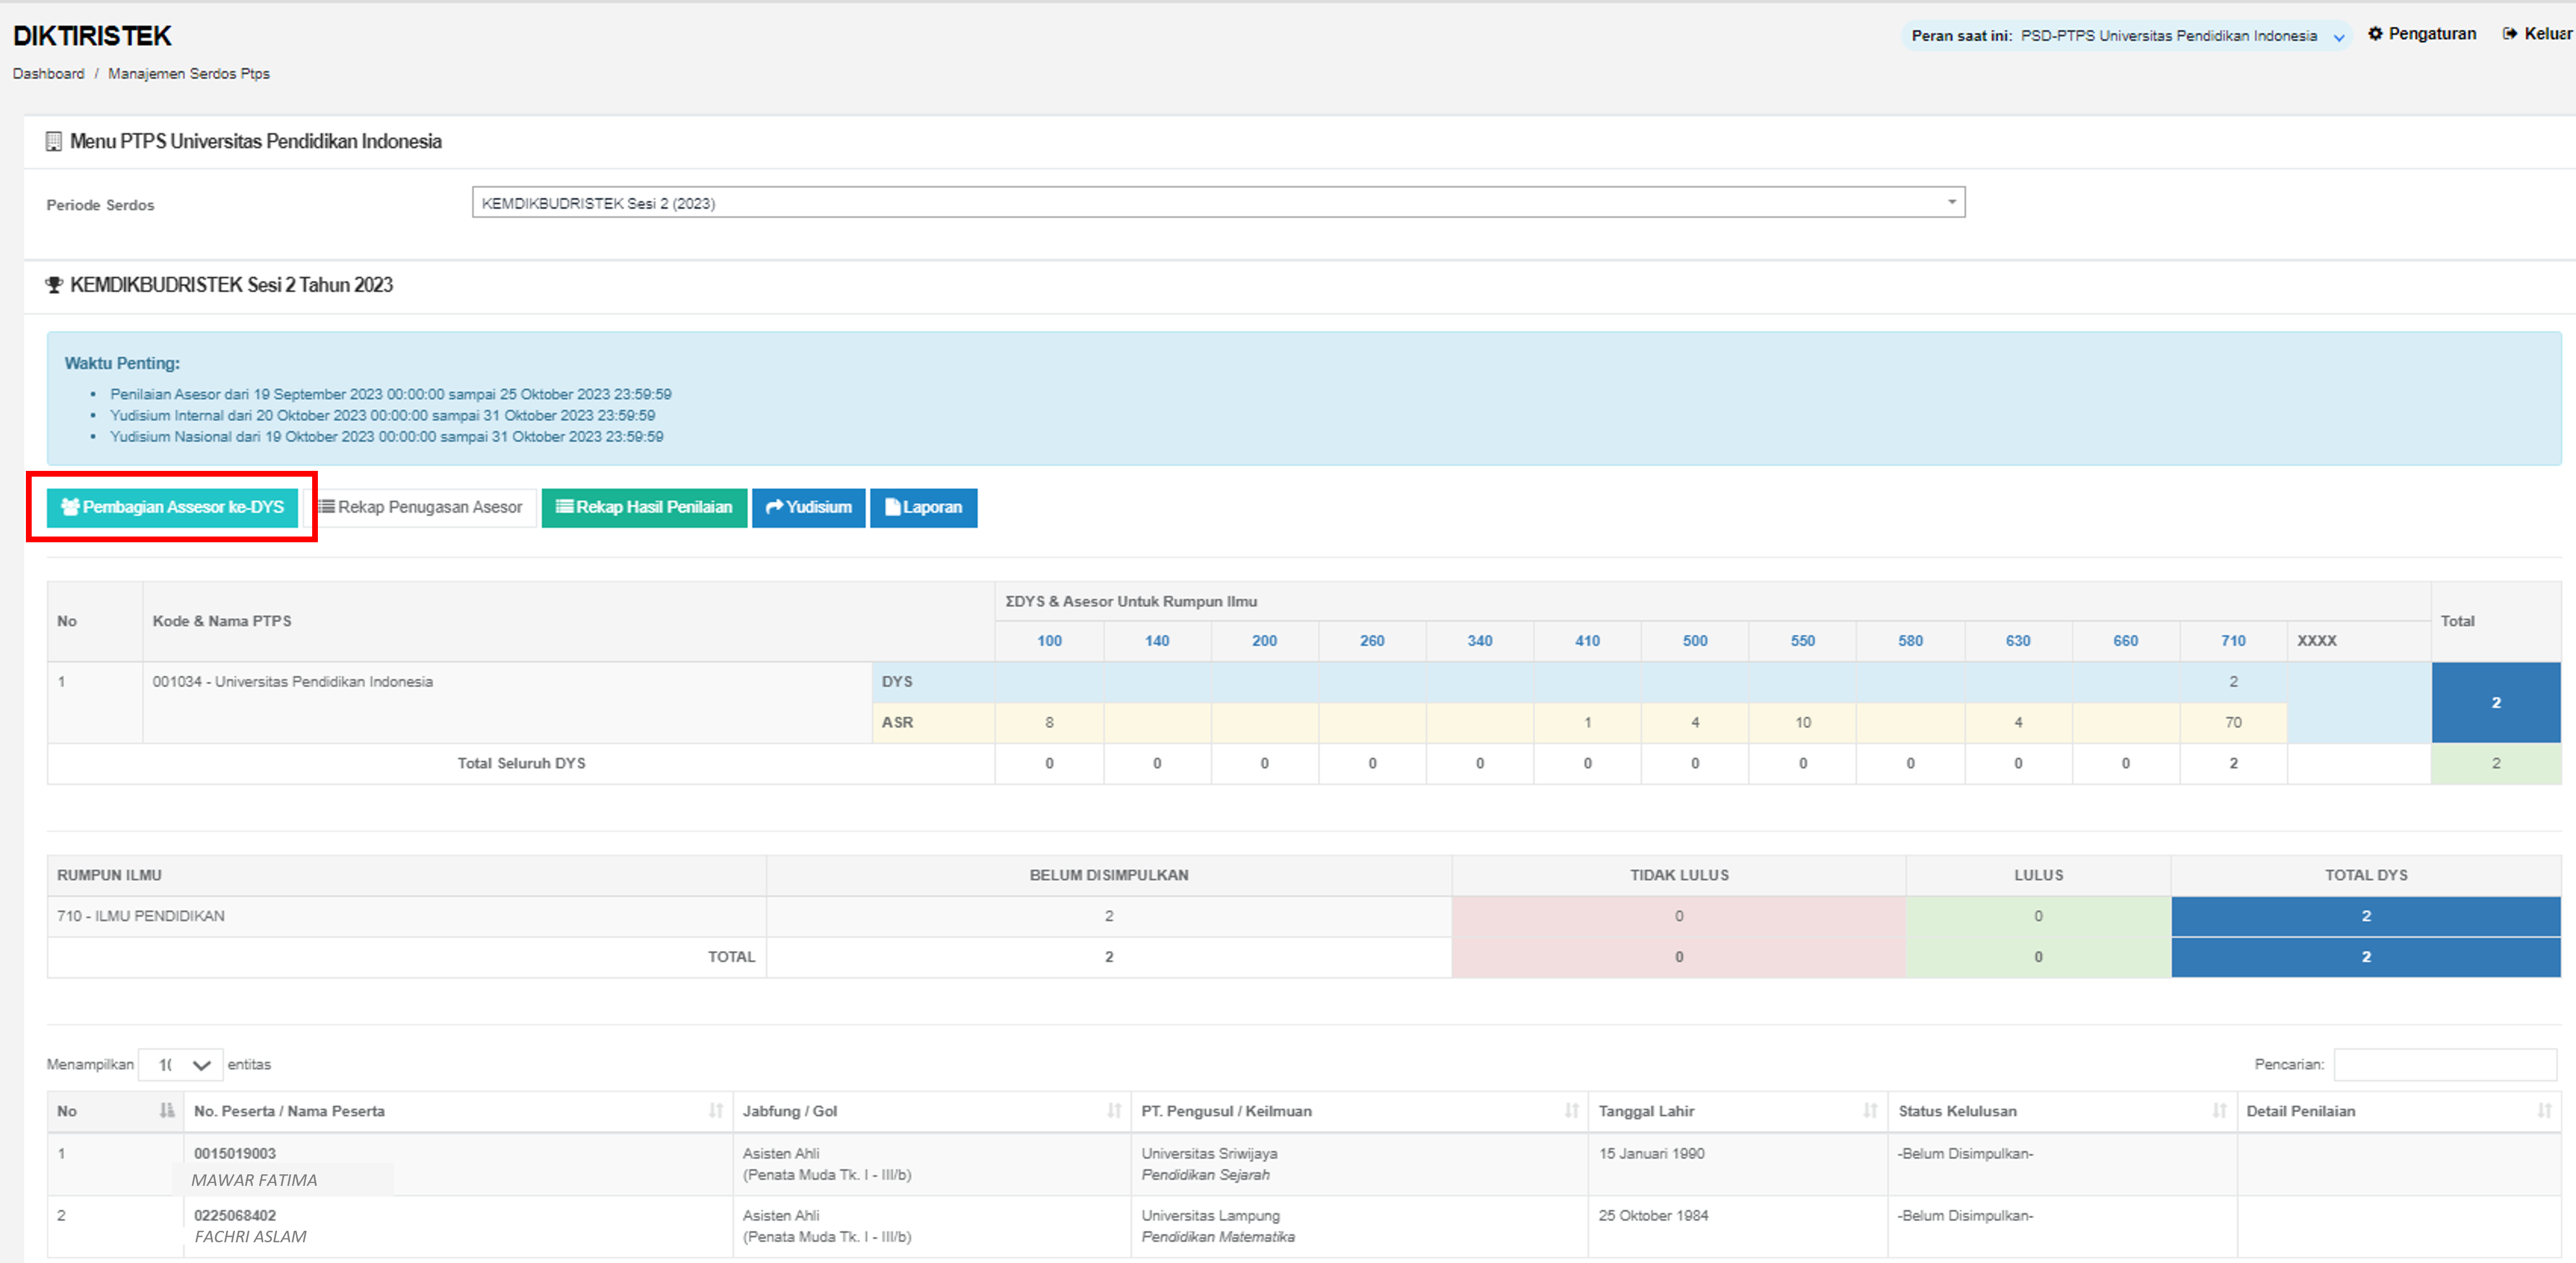
Task: Sort by Status Kelulusan column
Action: tap(2062, 1111)
